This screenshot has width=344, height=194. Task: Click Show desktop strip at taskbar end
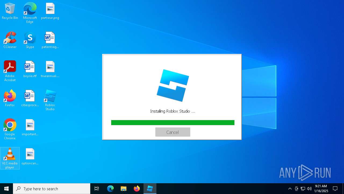(343, 189)
